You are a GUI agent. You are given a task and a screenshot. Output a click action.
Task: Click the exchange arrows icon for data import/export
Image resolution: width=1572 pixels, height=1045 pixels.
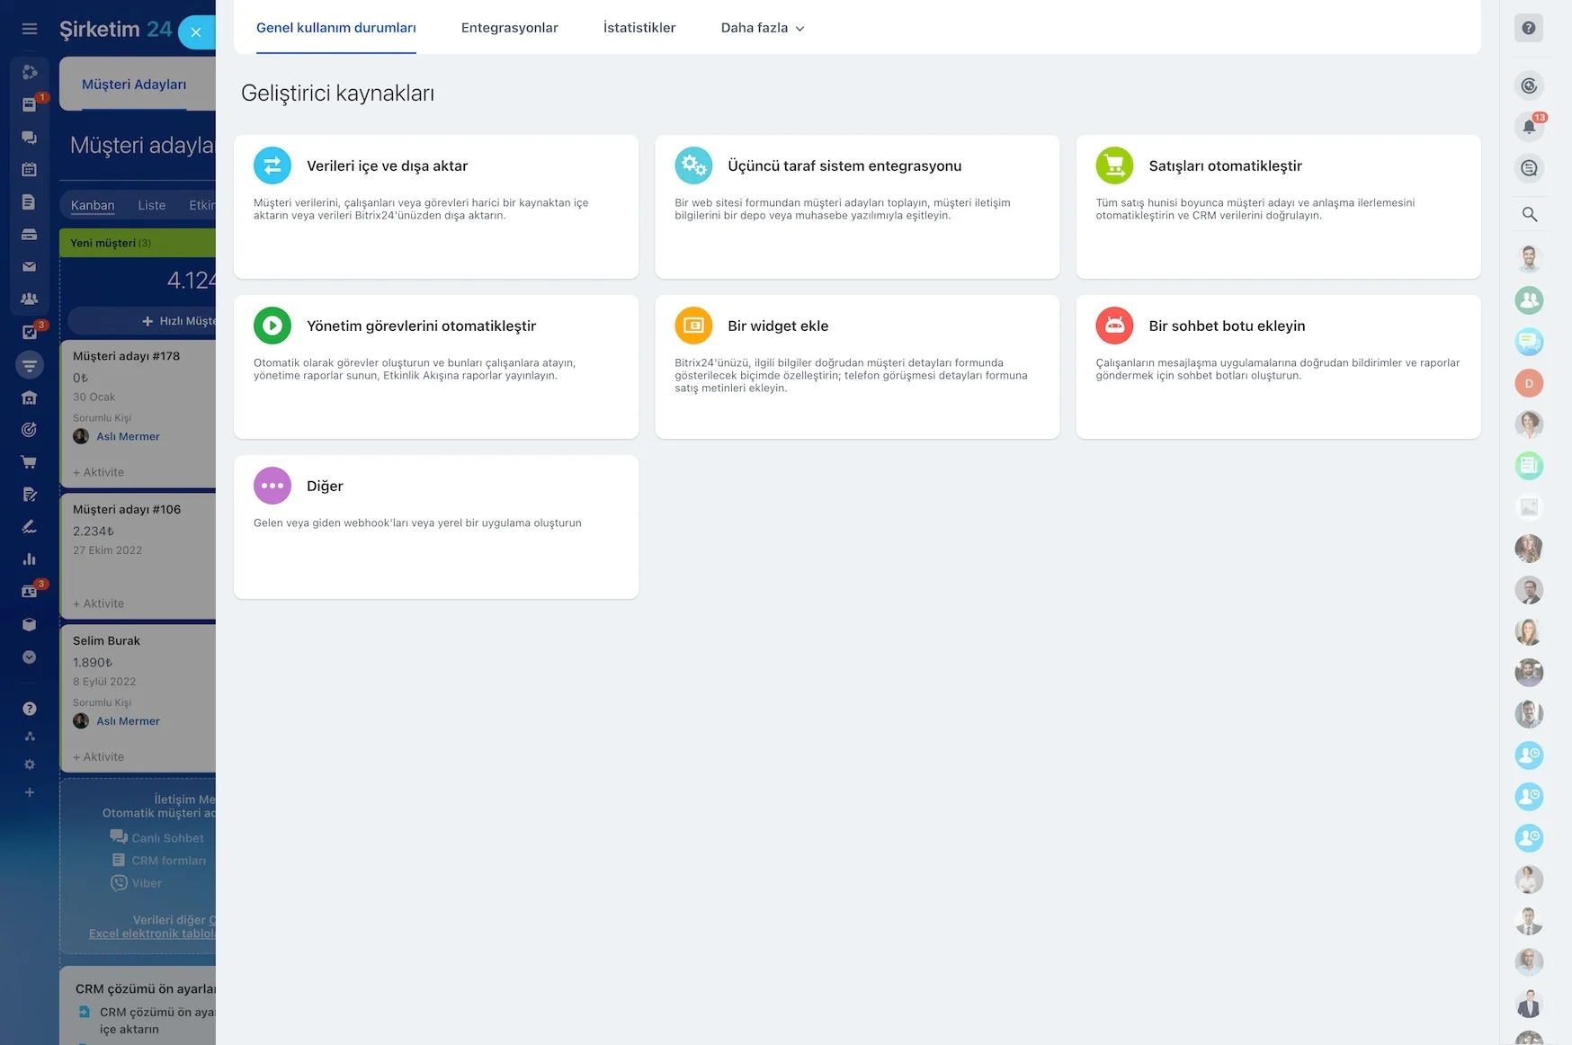[272, 165]
